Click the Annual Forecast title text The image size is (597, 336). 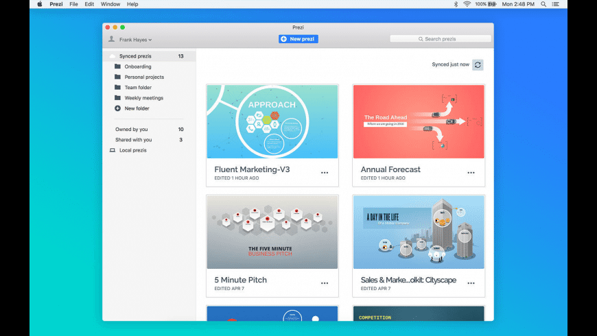click(390, 169)
